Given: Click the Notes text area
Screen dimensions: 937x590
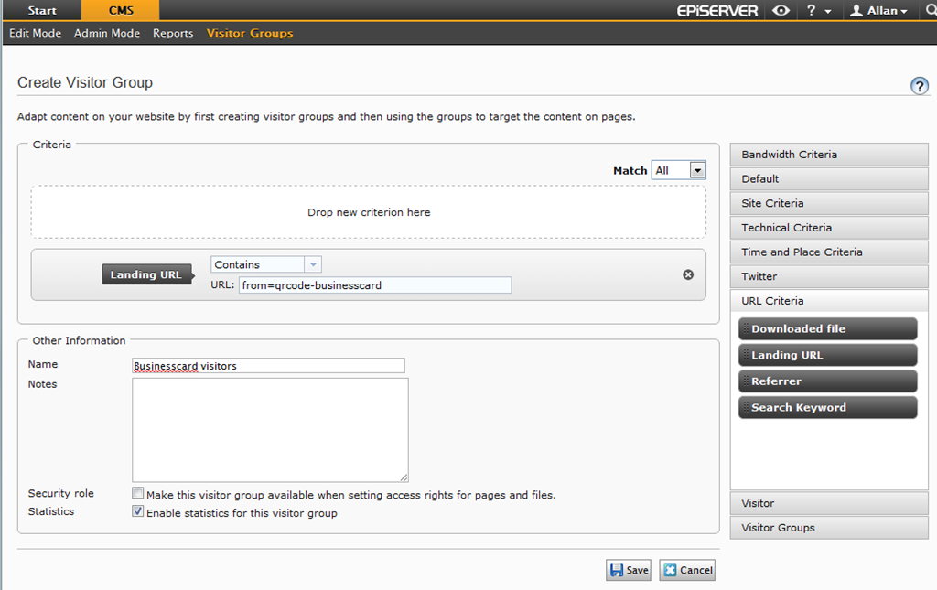Looking at the screenshot, I should pyautogui.click(x=270, y=429).
